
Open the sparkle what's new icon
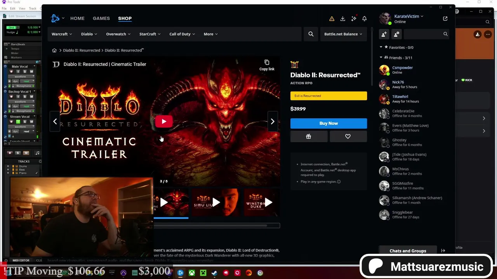(353, 19)
